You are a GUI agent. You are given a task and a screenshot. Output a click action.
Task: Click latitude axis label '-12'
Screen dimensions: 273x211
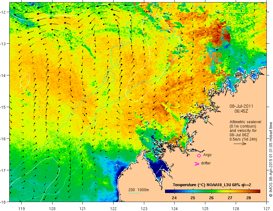click(x=3, y=12)
